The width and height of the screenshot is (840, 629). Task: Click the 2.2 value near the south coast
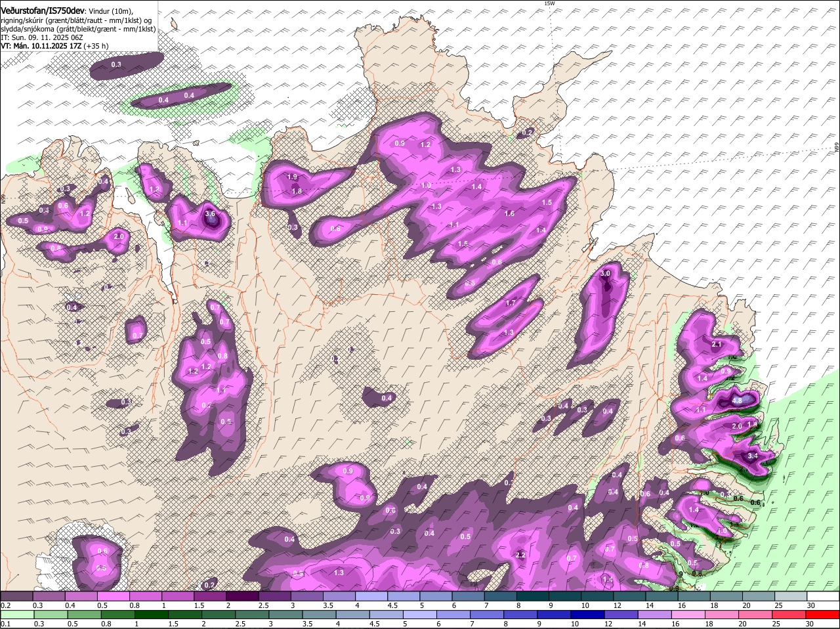[x=521, y=555]
